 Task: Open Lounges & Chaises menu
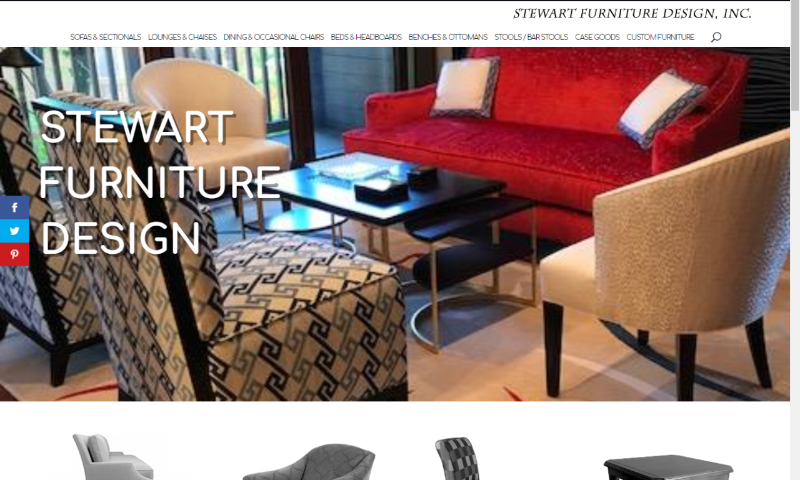click(182, 37)
